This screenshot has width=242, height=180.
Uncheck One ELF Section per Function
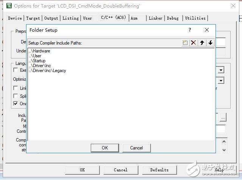16,103
